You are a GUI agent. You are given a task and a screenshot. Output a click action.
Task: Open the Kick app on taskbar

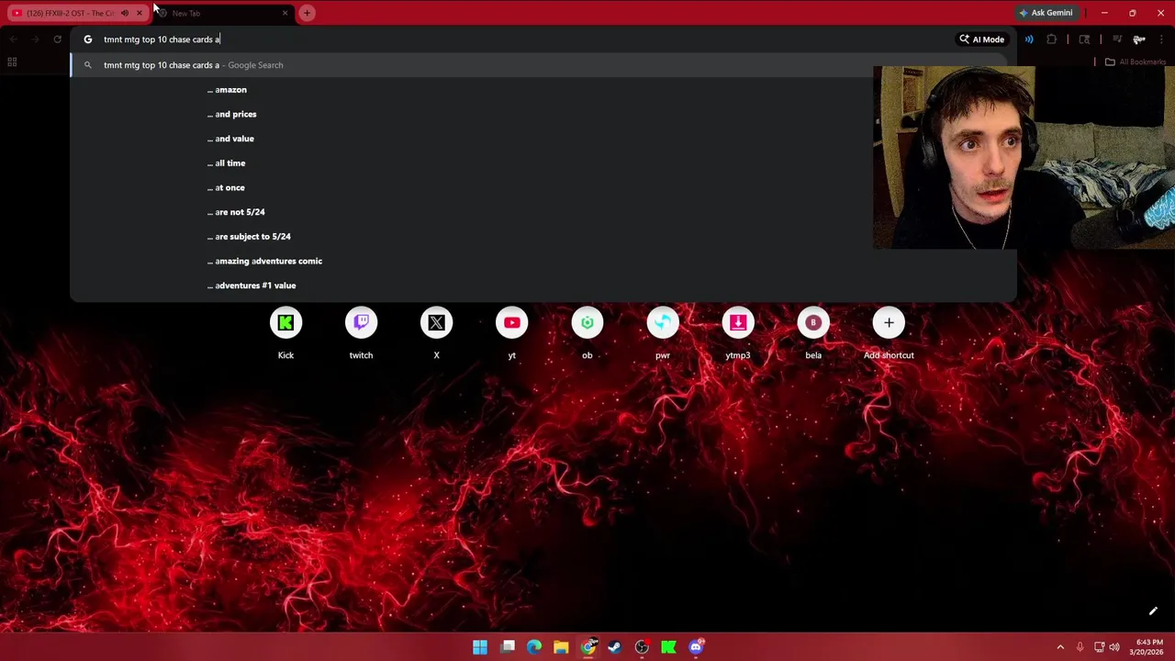coord(668,647)
